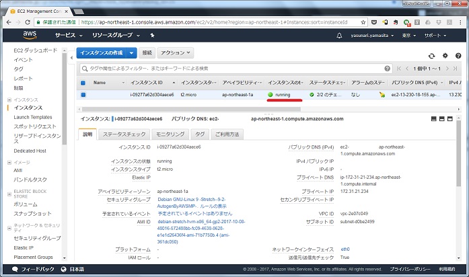Image resolution: width=469 pixels, height=277 pixels.
Task: Collapse the ELASTIC BLOCK STORE section
Action: pyautogui.click(x=9, y=194)
